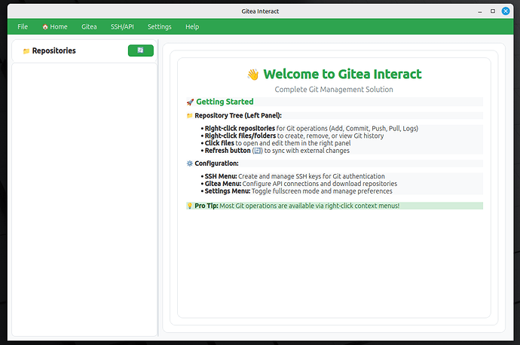Click the Pro Tip highlighted line
The width and height of the screenshot is (520, 345).
pos(335,206)
